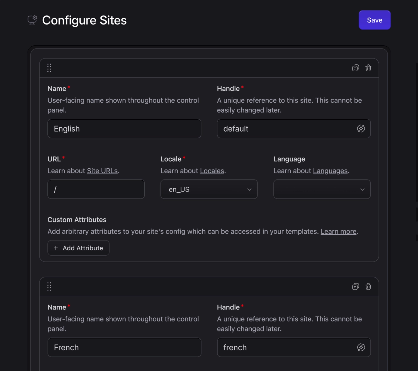The image size is (418, 371).
Task: Grab the English site drag handle
Action: (49, 68)
